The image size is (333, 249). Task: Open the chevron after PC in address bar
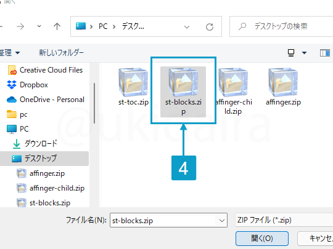point(114,26)
